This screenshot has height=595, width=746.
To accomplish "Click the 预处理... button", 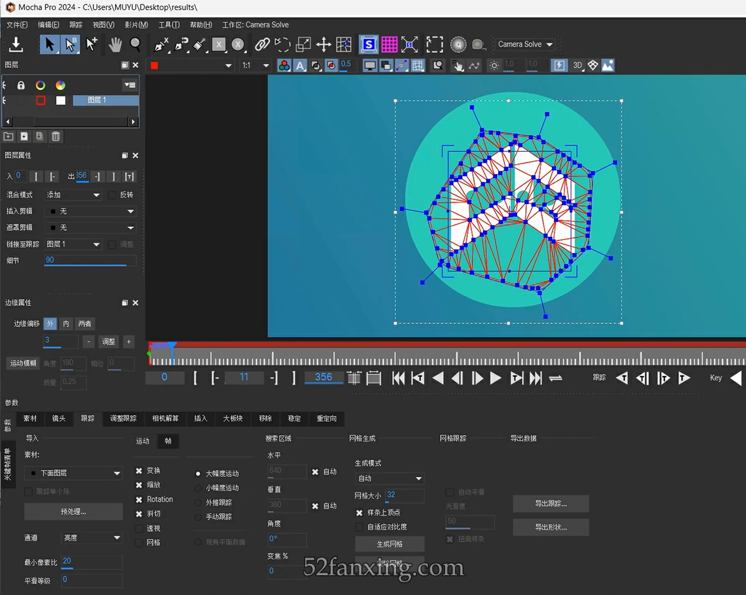I will [x=73, y=512].
